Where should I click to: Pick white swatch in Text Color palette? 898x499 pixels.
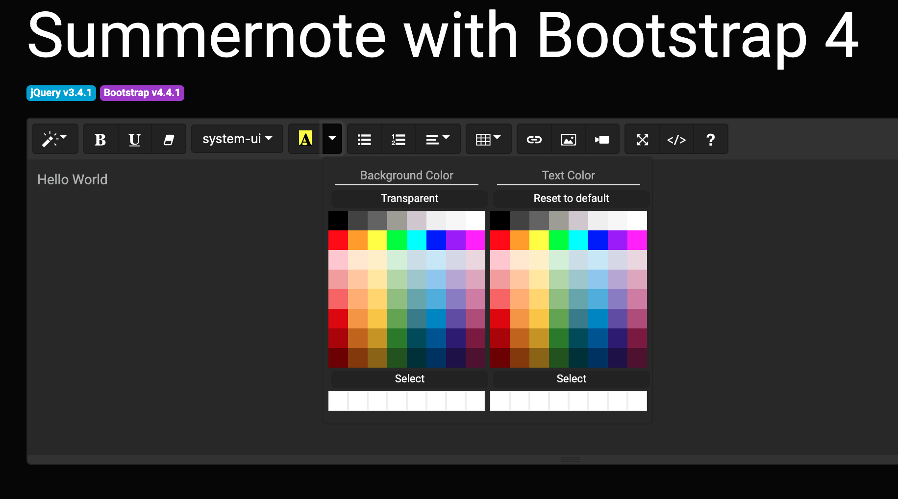point(637,221)
